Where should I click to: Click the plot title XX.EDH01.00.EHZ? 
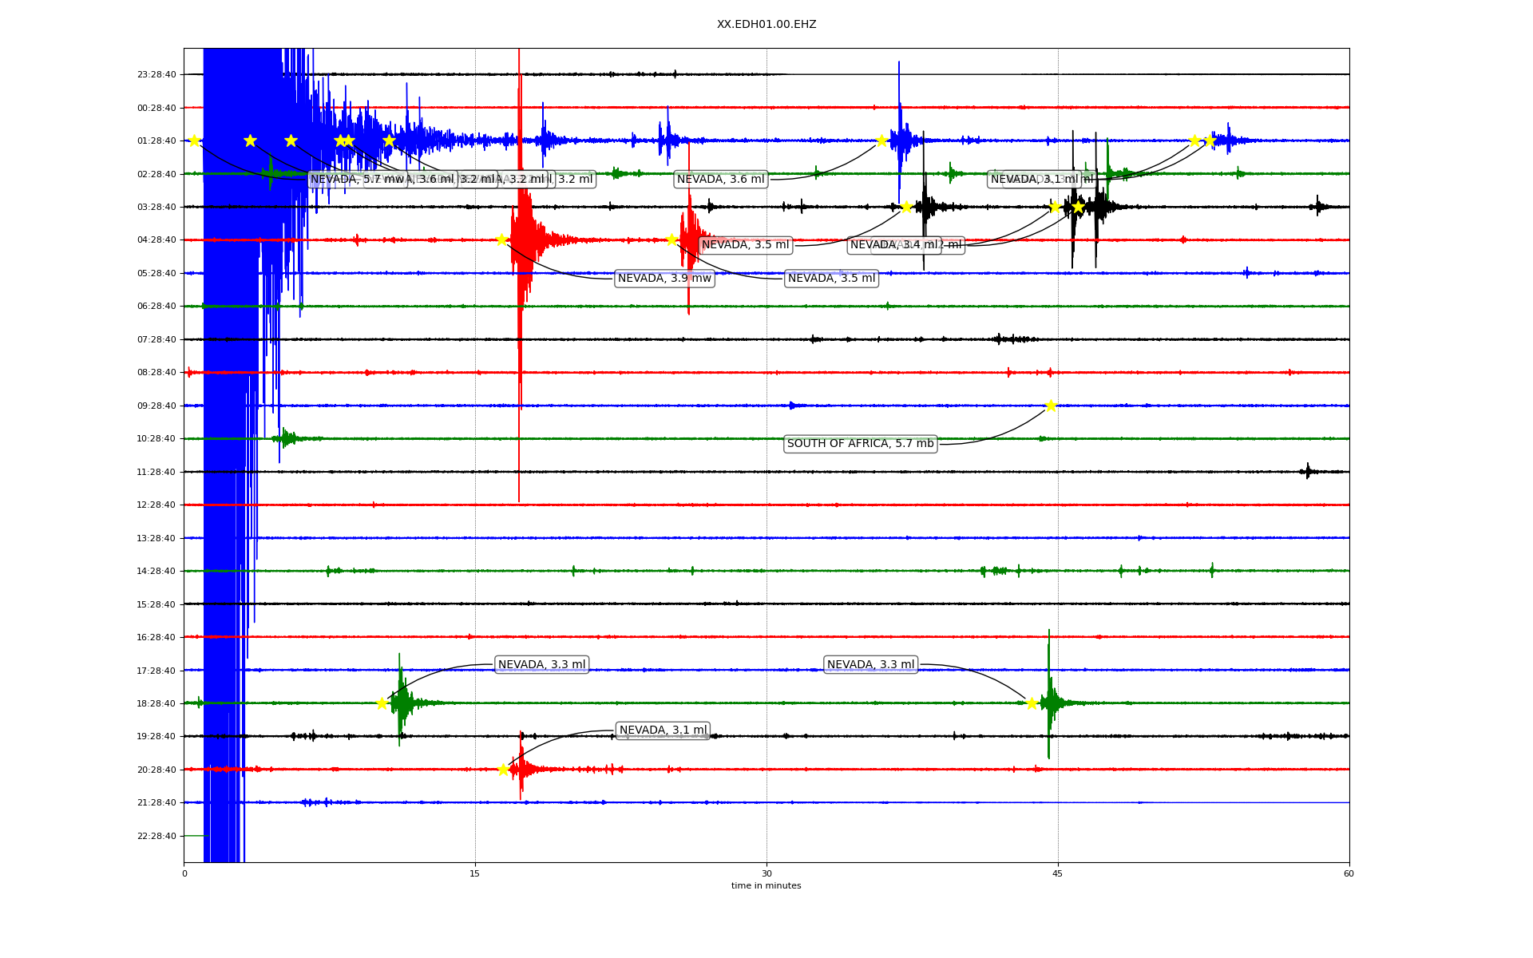(x=766, y=25)
